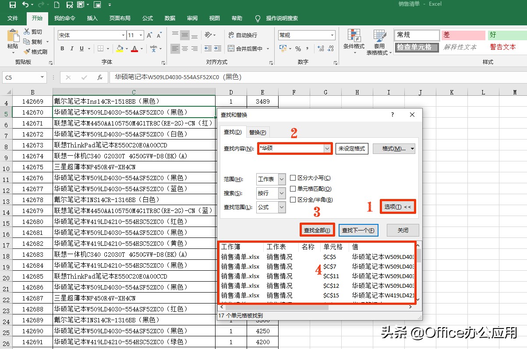The image size is (527, 349).
Task: Click Options (选项) << button
Action: coord(398,206)
